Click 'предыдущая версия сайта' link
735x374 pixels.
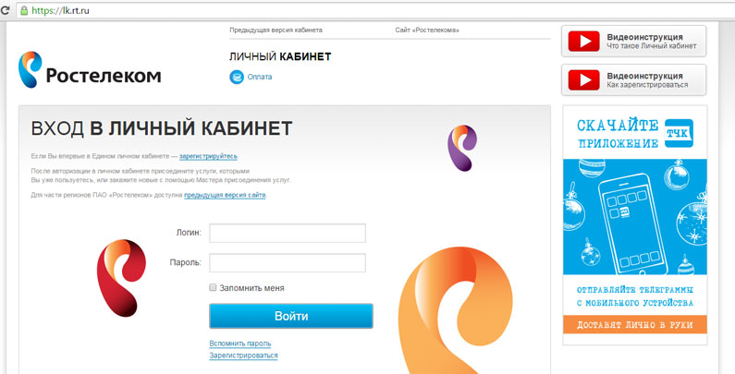click(225, 195)
